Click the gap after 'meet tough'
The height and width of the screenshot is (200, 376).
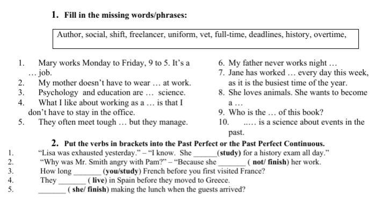tap(122, 123)
